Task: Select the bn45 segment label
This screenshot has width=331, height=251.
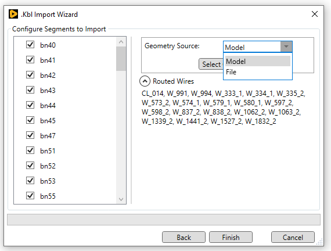Action: (48, 121)
